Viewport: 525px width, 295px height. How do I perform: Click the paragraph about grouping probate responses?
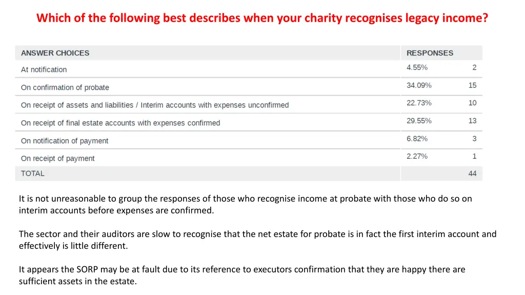pos(246,204)
